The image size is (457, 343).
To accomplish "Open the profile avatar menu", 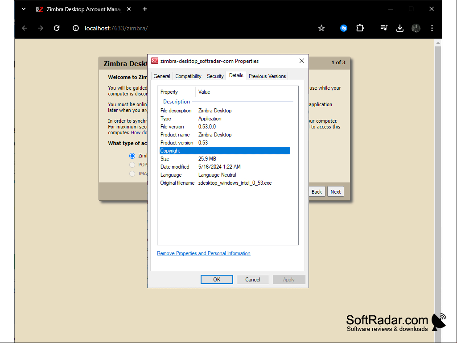I will point(416,28).
